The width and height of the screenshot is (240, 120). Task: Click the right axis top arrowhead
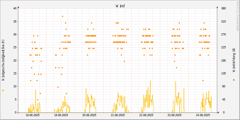pos(217,7)
